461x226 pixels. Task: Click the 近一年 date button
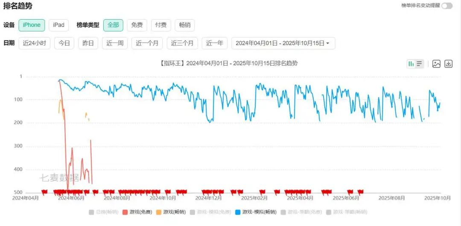tap(214, 43)
